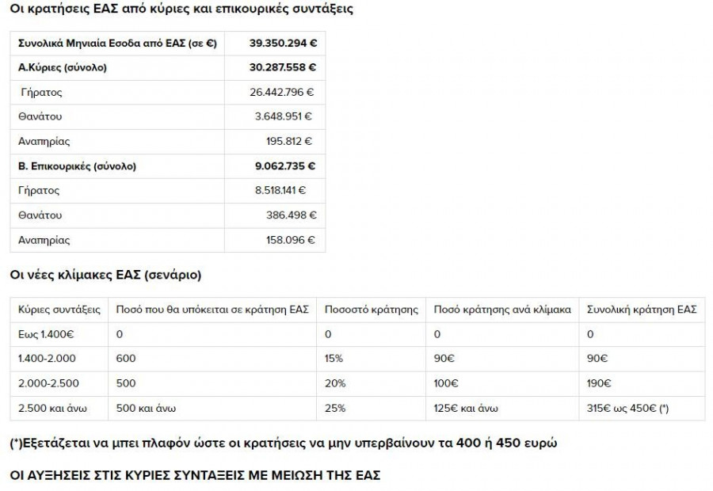This screenshot has height=491, width=713.
Task: Select the amount 30.287.558 €
Action: (282, 67)
